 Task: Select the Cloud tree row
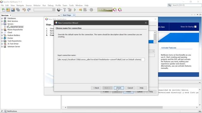10,32
